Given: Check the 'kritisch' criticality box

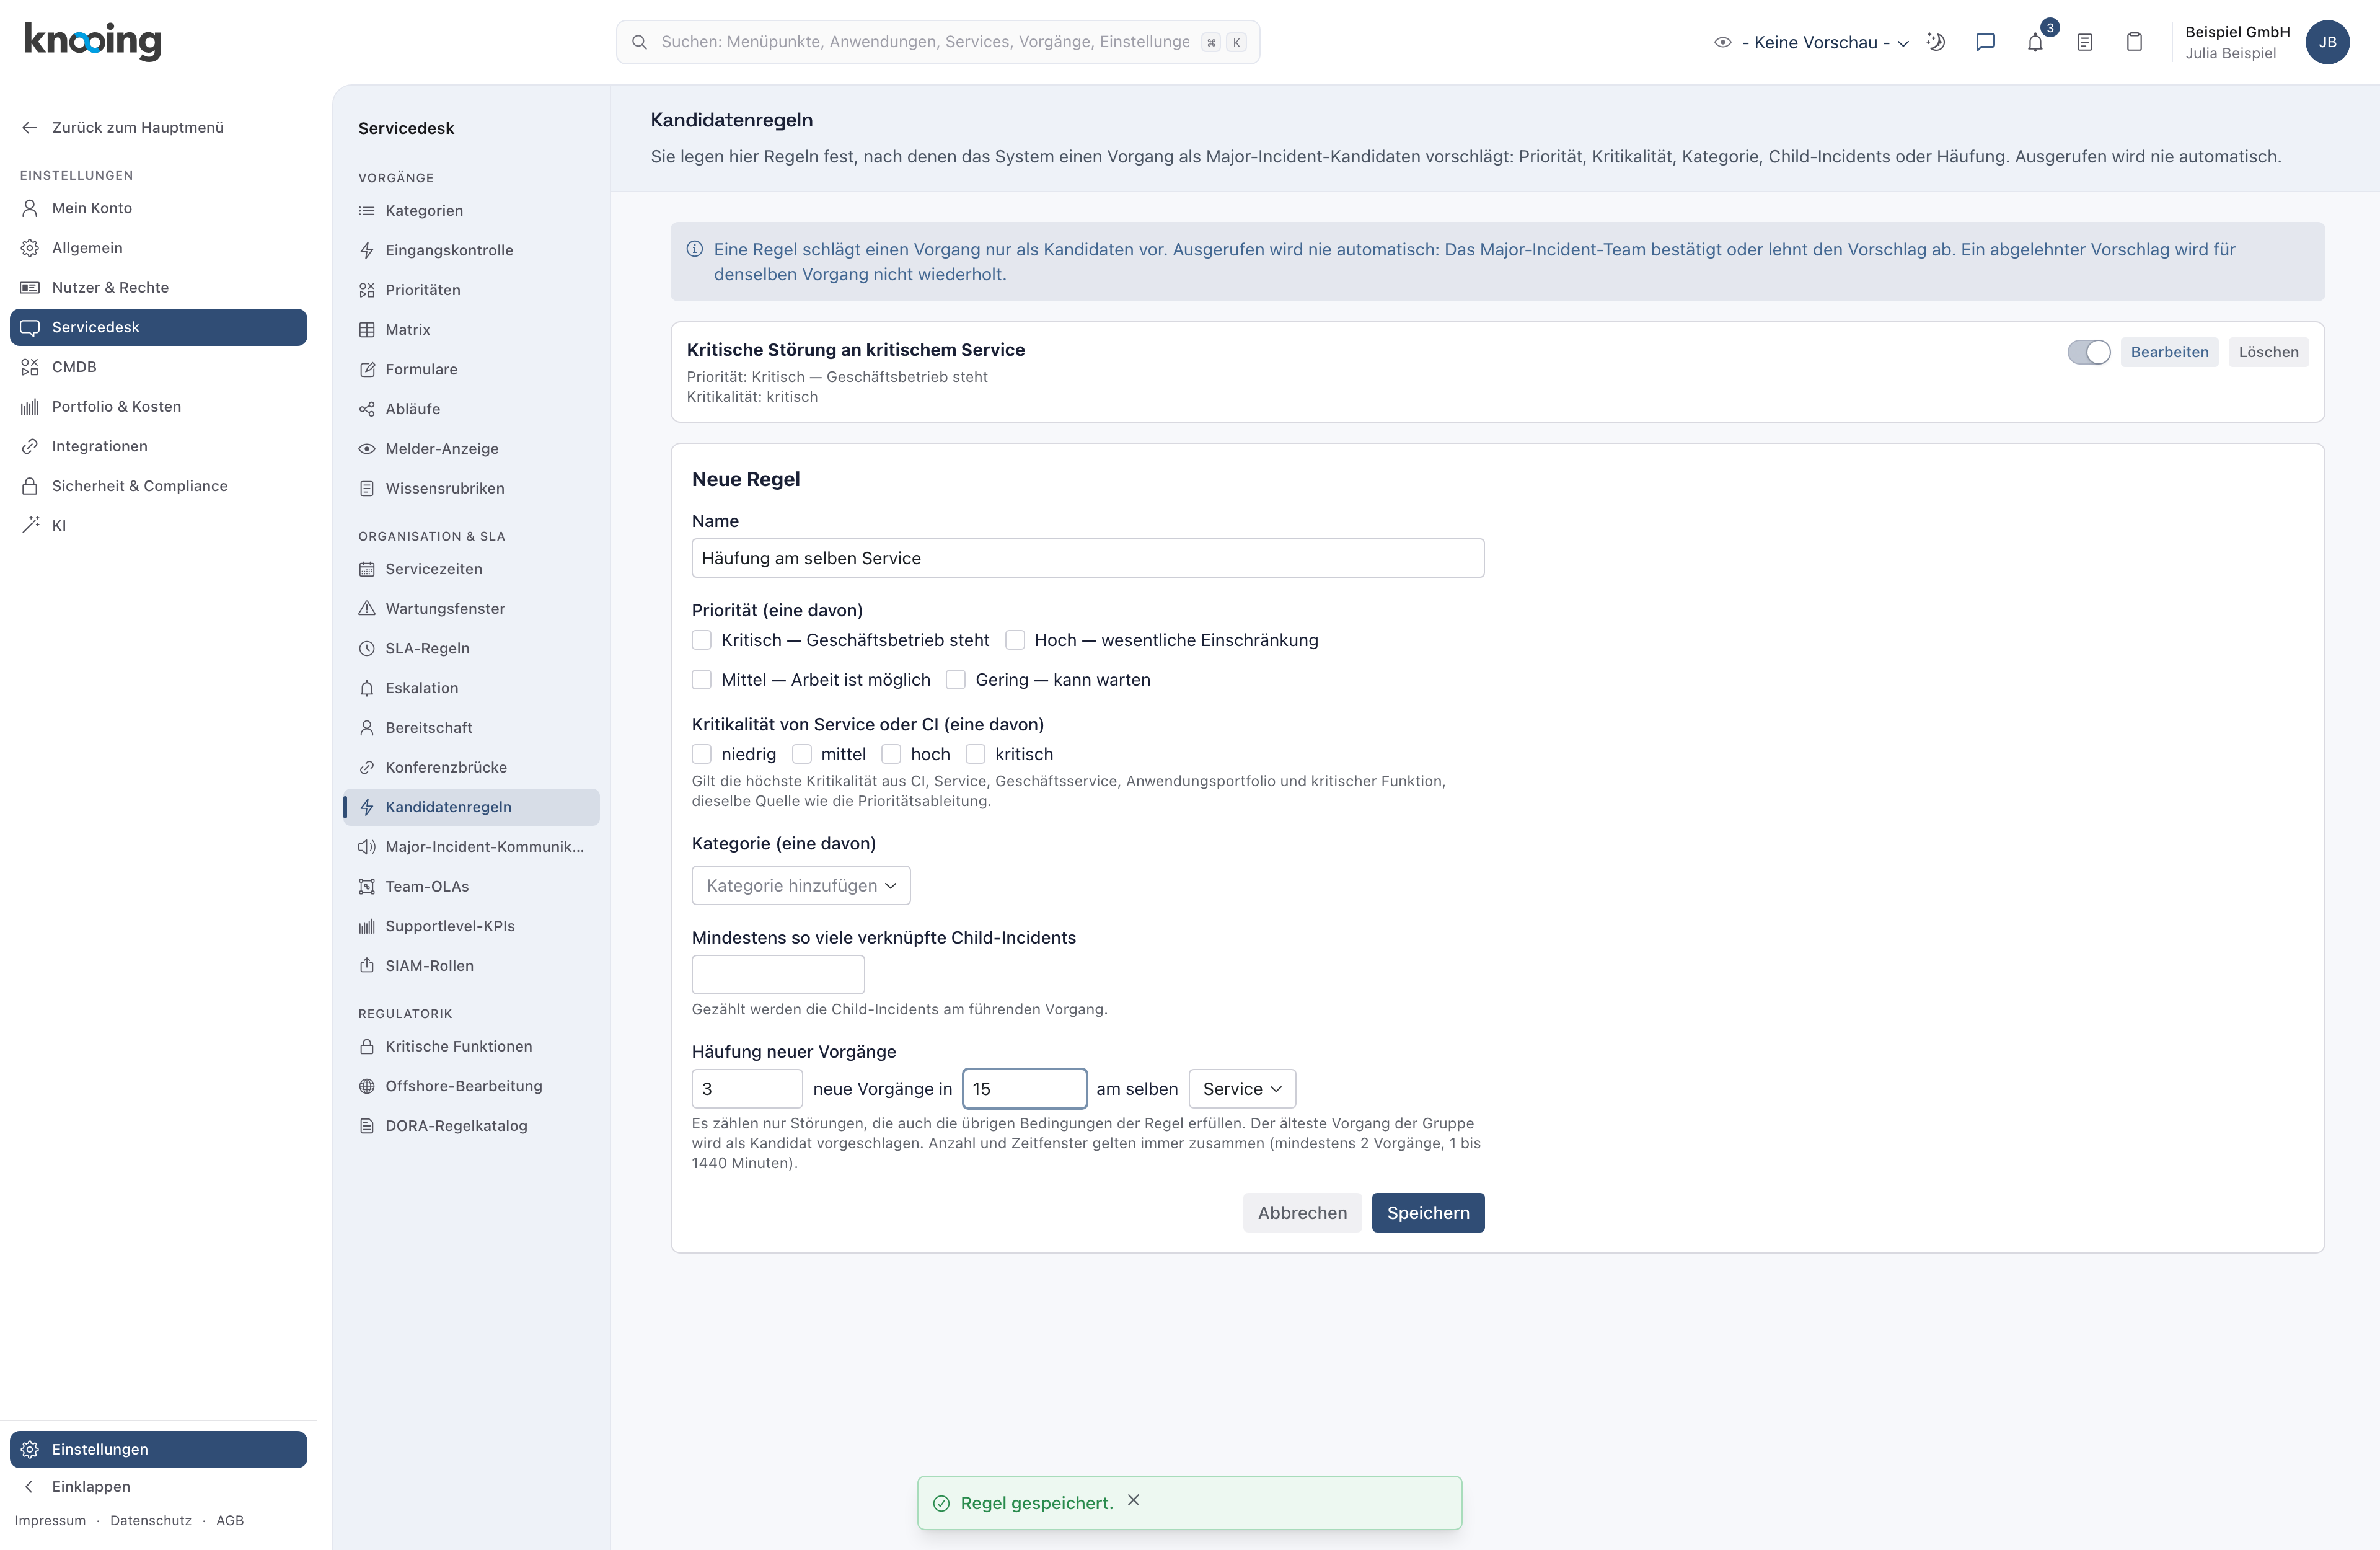Looking at the screenshot, I should pyautogui.click(x=976, y=755).
